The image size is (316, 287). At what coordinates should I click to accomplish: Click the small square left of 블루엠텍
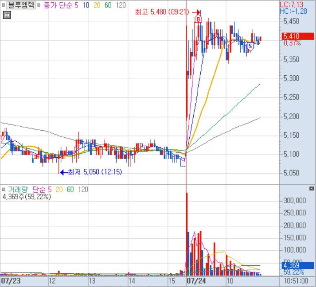click(x=4, y=5)
